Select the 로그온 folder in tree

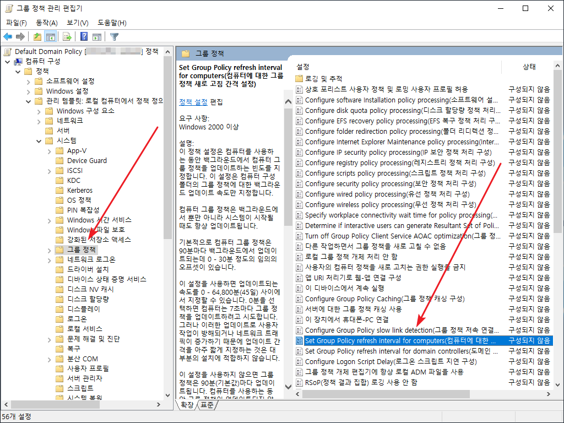pos(77,319)
